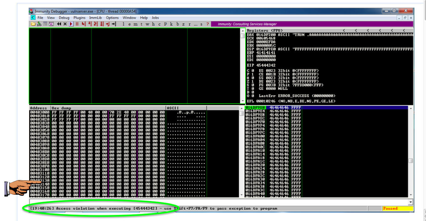The image size is (426, 221).
Task: Click the Hex dump column header
Action: pyautogui.click(x=108, y=108)
